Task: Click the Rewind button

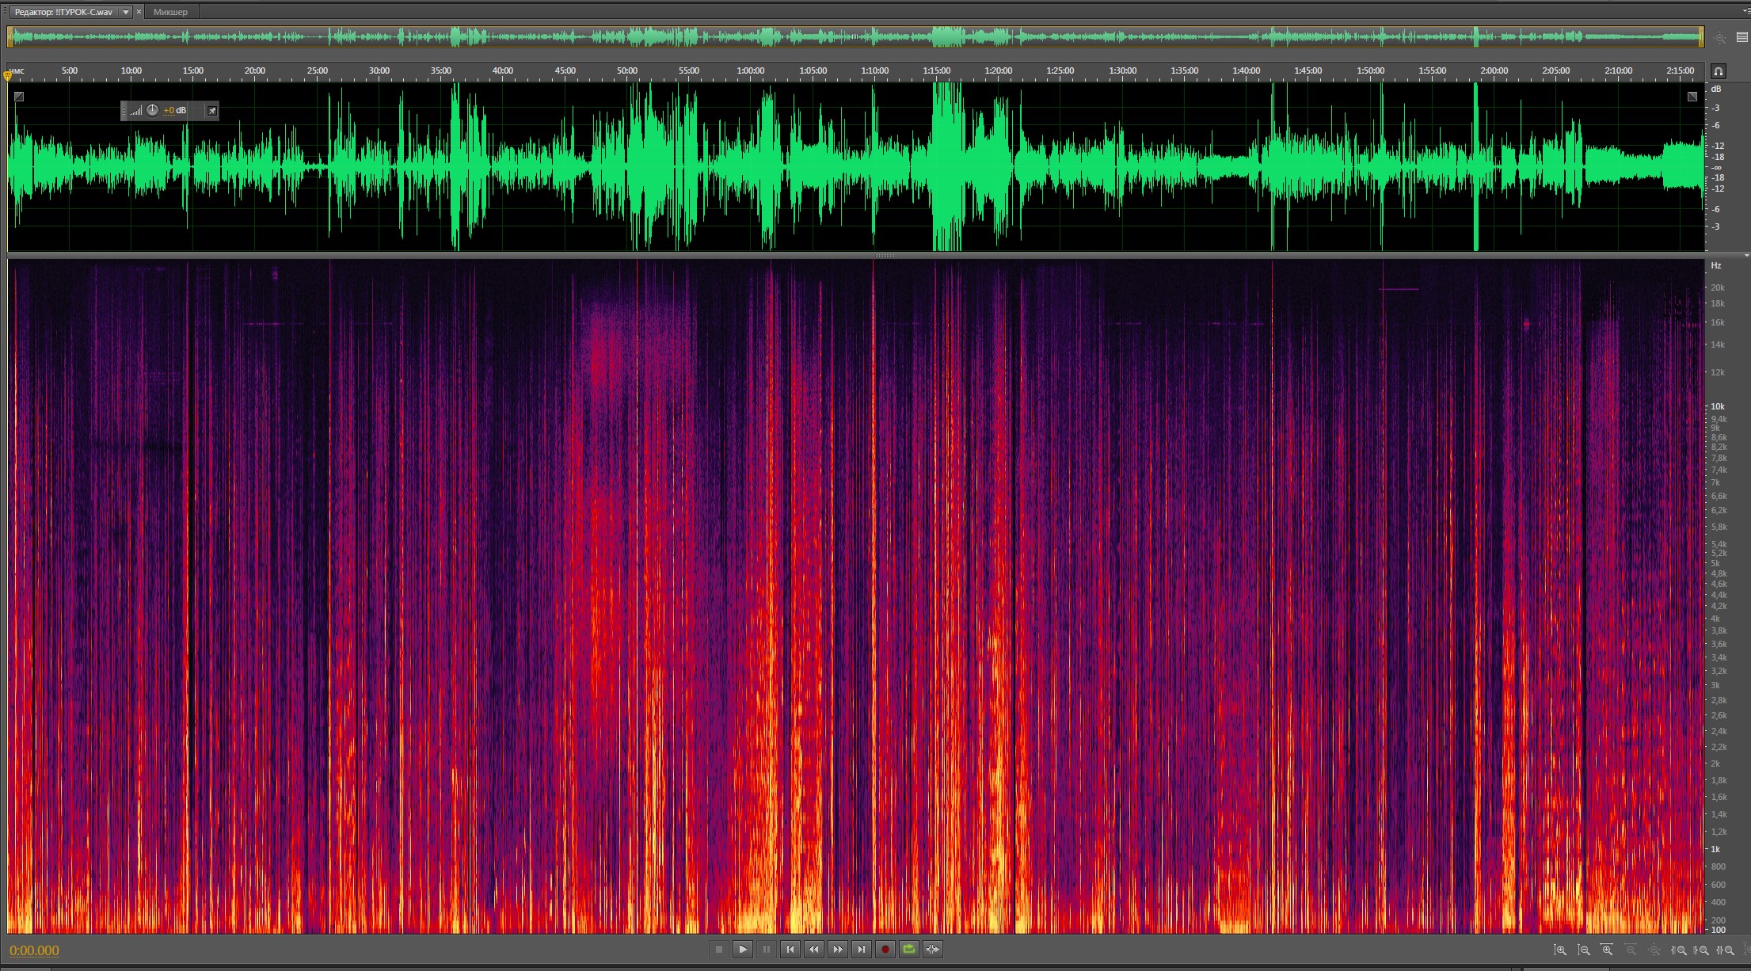Action: point(814,949)
